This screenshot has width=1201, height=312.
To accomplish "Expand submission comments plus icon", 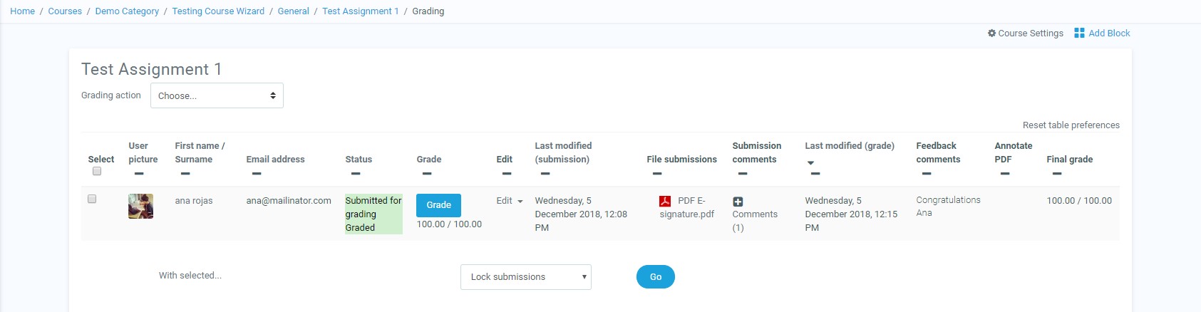I will point(738,202).
